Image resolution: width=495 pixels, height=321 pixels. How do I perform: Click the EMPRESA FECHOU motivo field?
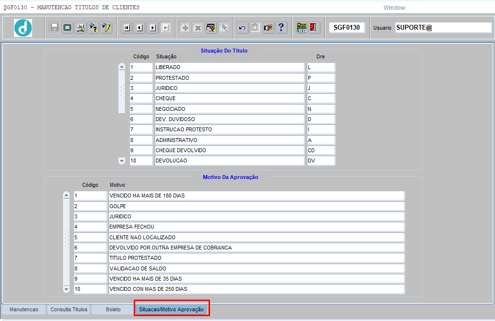tap(256, 227)
